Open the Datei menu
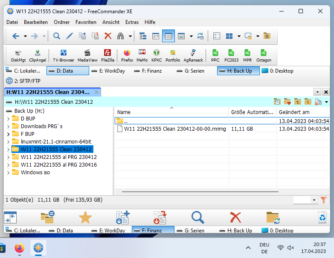This screenshot has width=334, height=258. pyautogui.click(x=12, y=22)
